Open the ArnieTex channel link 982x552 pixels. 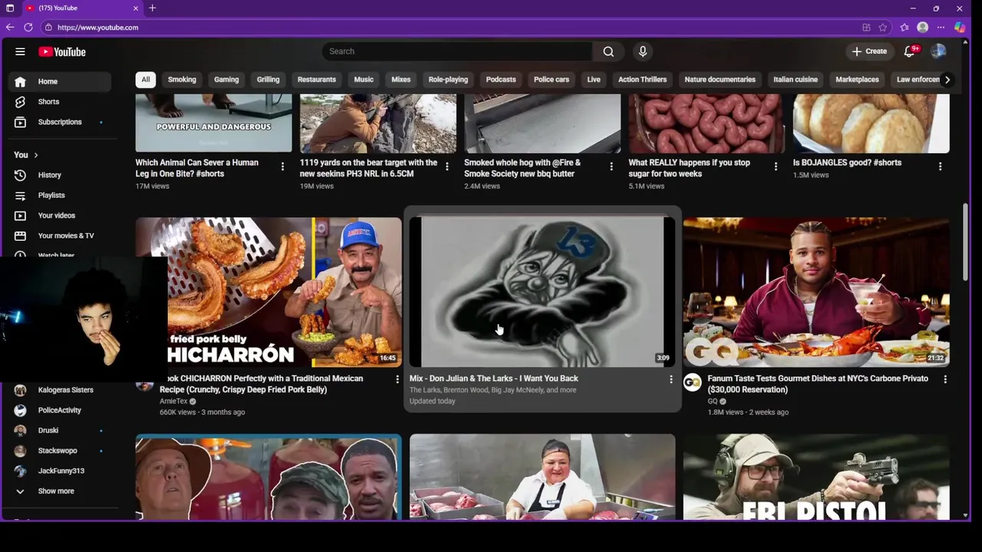pyautogui.click(x=173, y=401)
